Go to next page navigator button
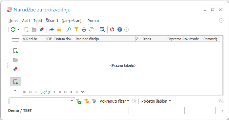The width and height of the screenshot is (229, 120). tap(60, 92)
